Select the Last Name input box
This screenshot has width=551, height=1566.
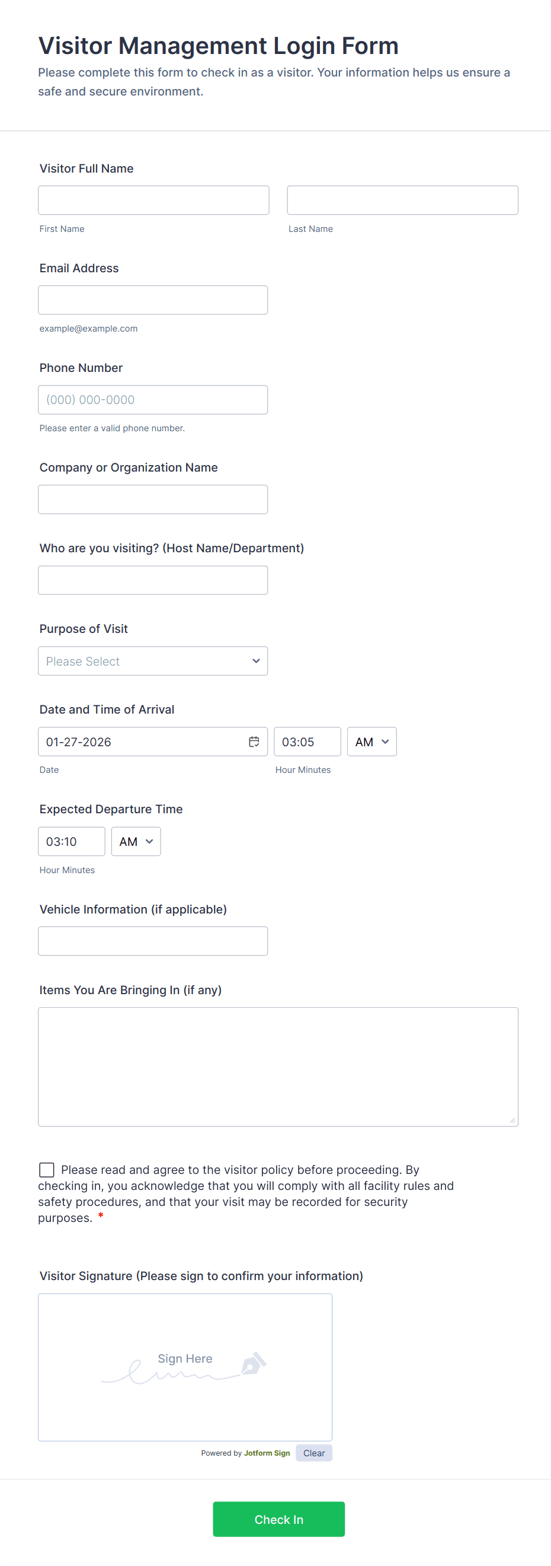[x=402, y=199]
